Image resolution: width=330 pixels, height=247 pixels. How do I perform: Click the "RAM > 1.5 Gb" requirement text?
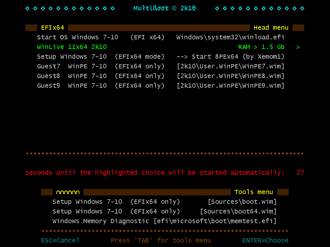[x=261, y=47]
